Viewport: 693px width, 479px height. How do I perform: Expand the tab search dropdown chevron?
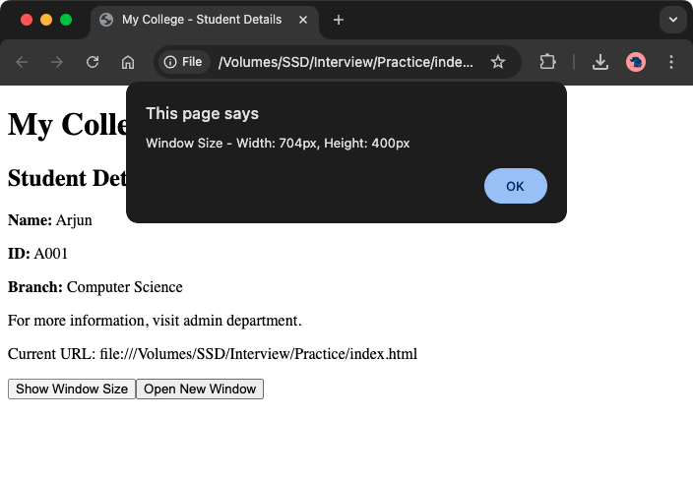click(673, 20)
